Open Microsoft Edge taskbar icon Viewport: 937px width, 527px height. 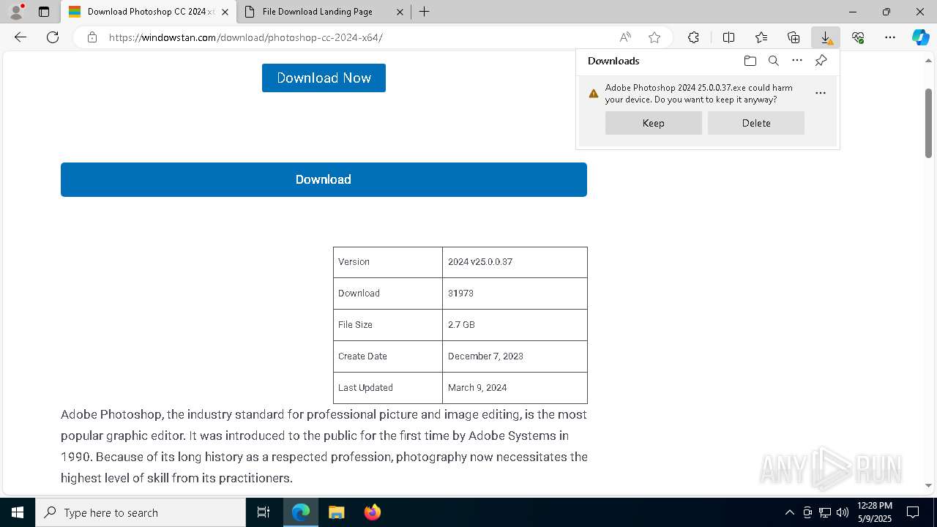coord(301,512)
